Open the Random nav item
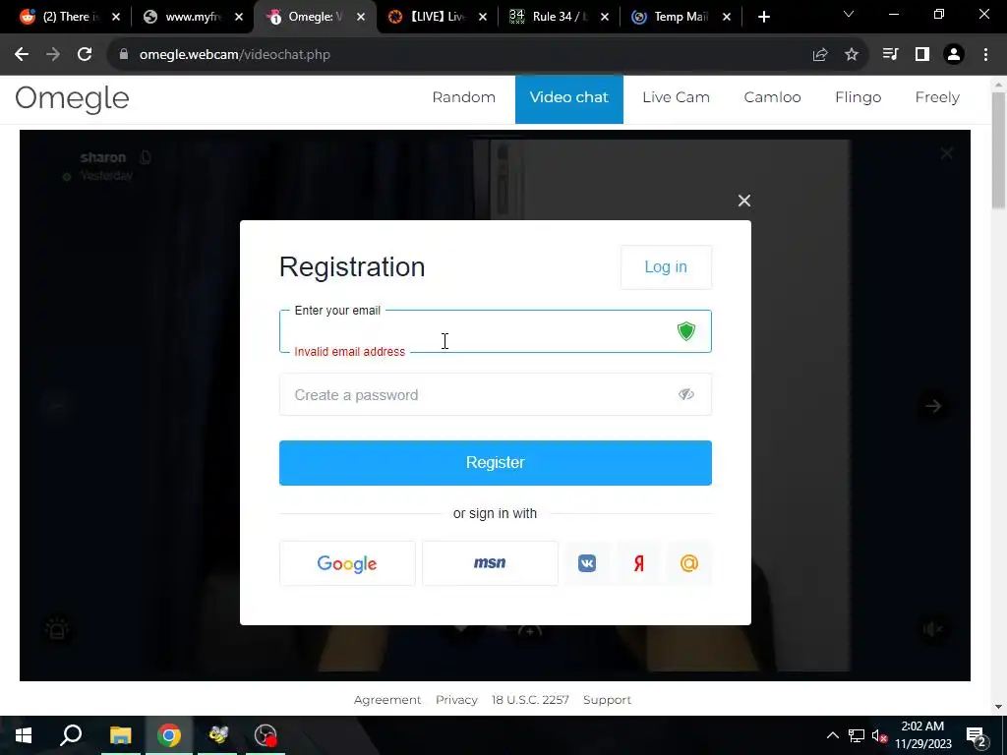 pyautogui.click(x=464, y=97)
